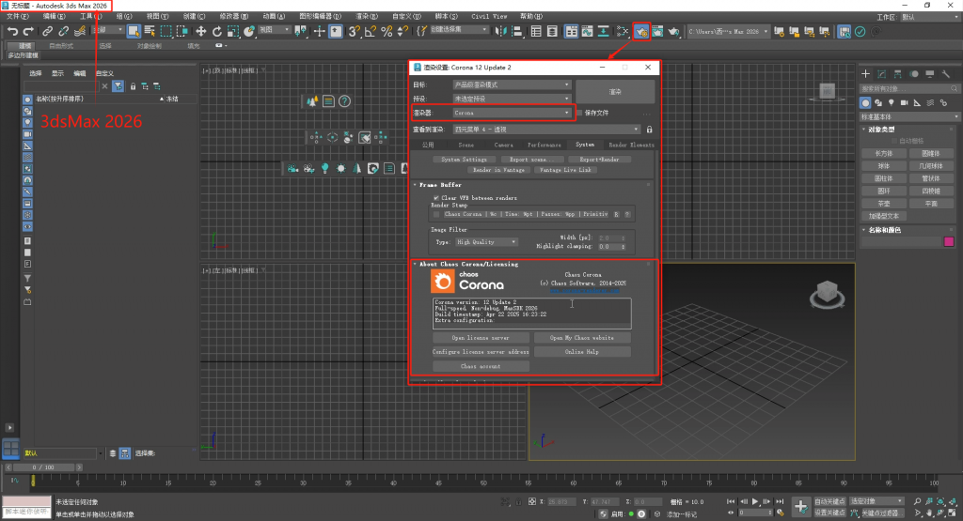Activate the Unlink Selection tool

tap(63, 31)
